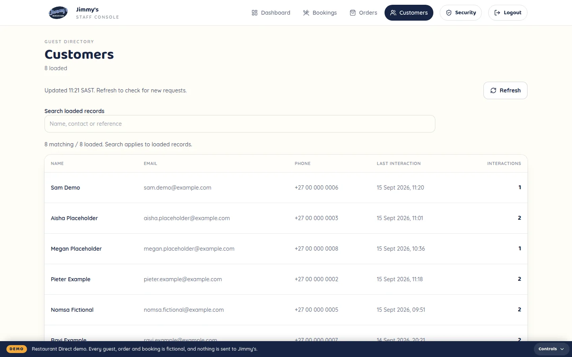Focus the Search loaded records field

tap(240, 124)
